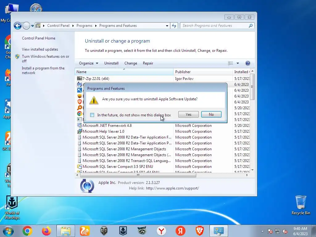Click the blue Help question mark icon
Screen dimensions: 316x237
coord(248,63)
